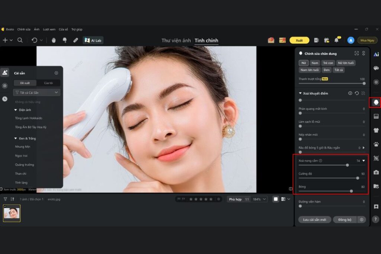The image size is (381, 254).
Task: Click the magnifier zoom tool in toolbar
Action: 20,40
